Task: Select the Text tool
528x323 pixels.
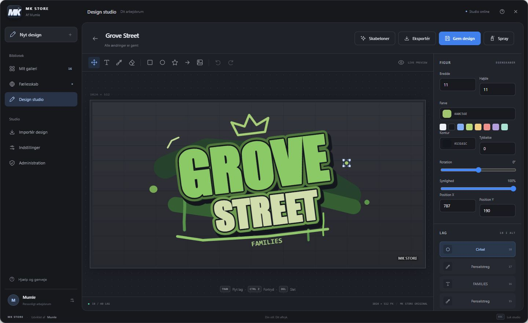Action: pos(107,62)
